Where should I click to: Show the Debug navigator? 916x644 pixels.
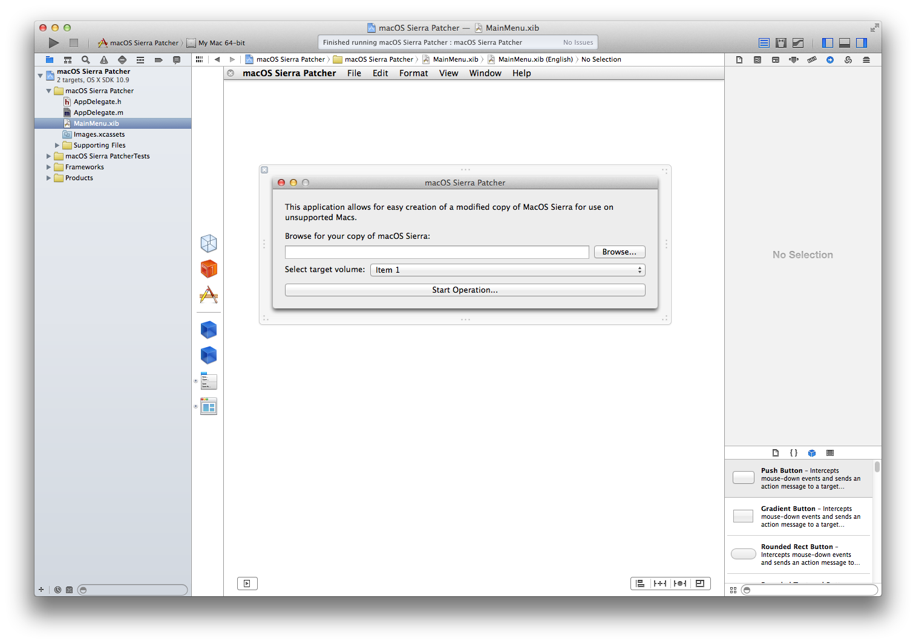(140, 60)
